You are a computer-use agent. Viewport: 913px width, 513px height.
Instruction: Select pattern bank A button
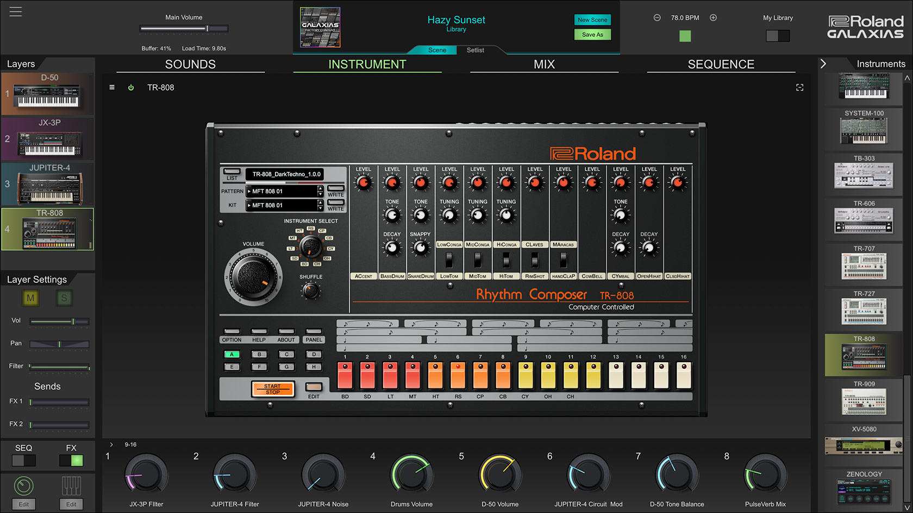pos(232,354)
